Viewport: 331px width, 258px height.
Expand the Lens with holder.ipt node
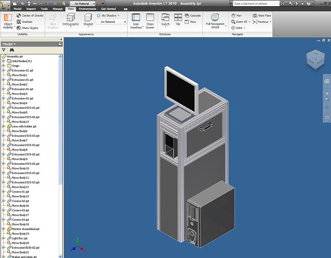click(4, 126)
